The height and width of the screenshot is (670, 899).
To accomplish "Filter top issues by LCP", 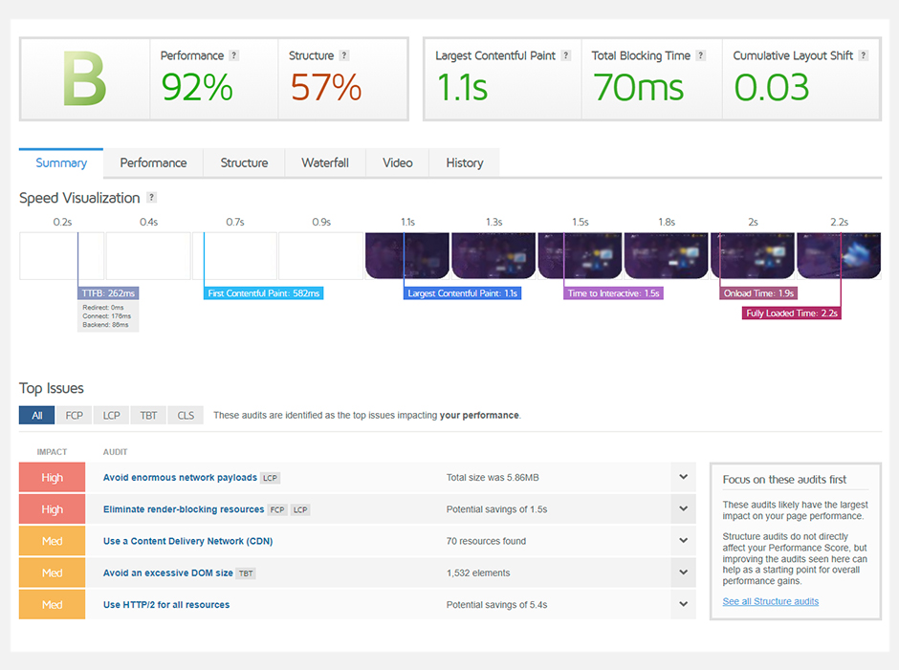I will coord(111,416).
